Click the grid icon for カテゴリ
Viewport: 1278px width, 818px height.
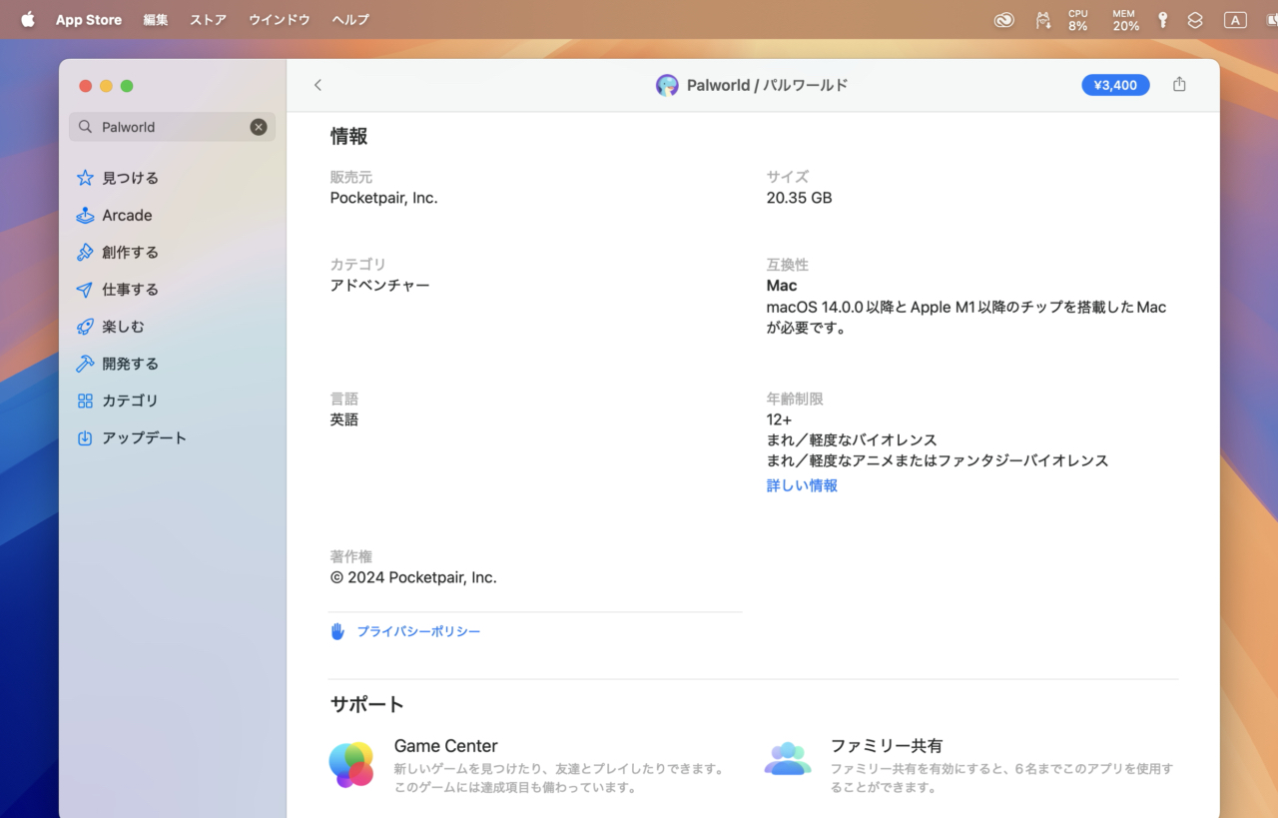point(85,401)
